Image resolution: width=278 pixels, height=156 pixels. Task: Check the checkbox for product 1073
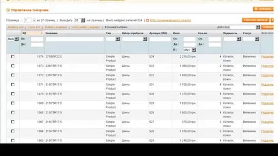pos(13,66)
